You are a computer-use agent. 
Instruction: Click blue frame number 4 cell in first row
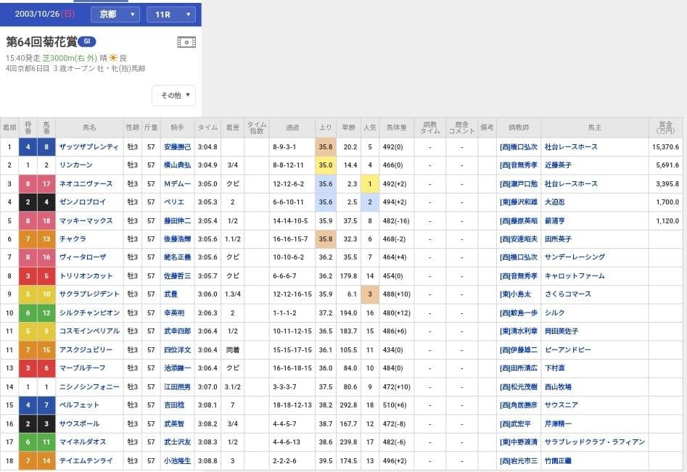(28, 147)
